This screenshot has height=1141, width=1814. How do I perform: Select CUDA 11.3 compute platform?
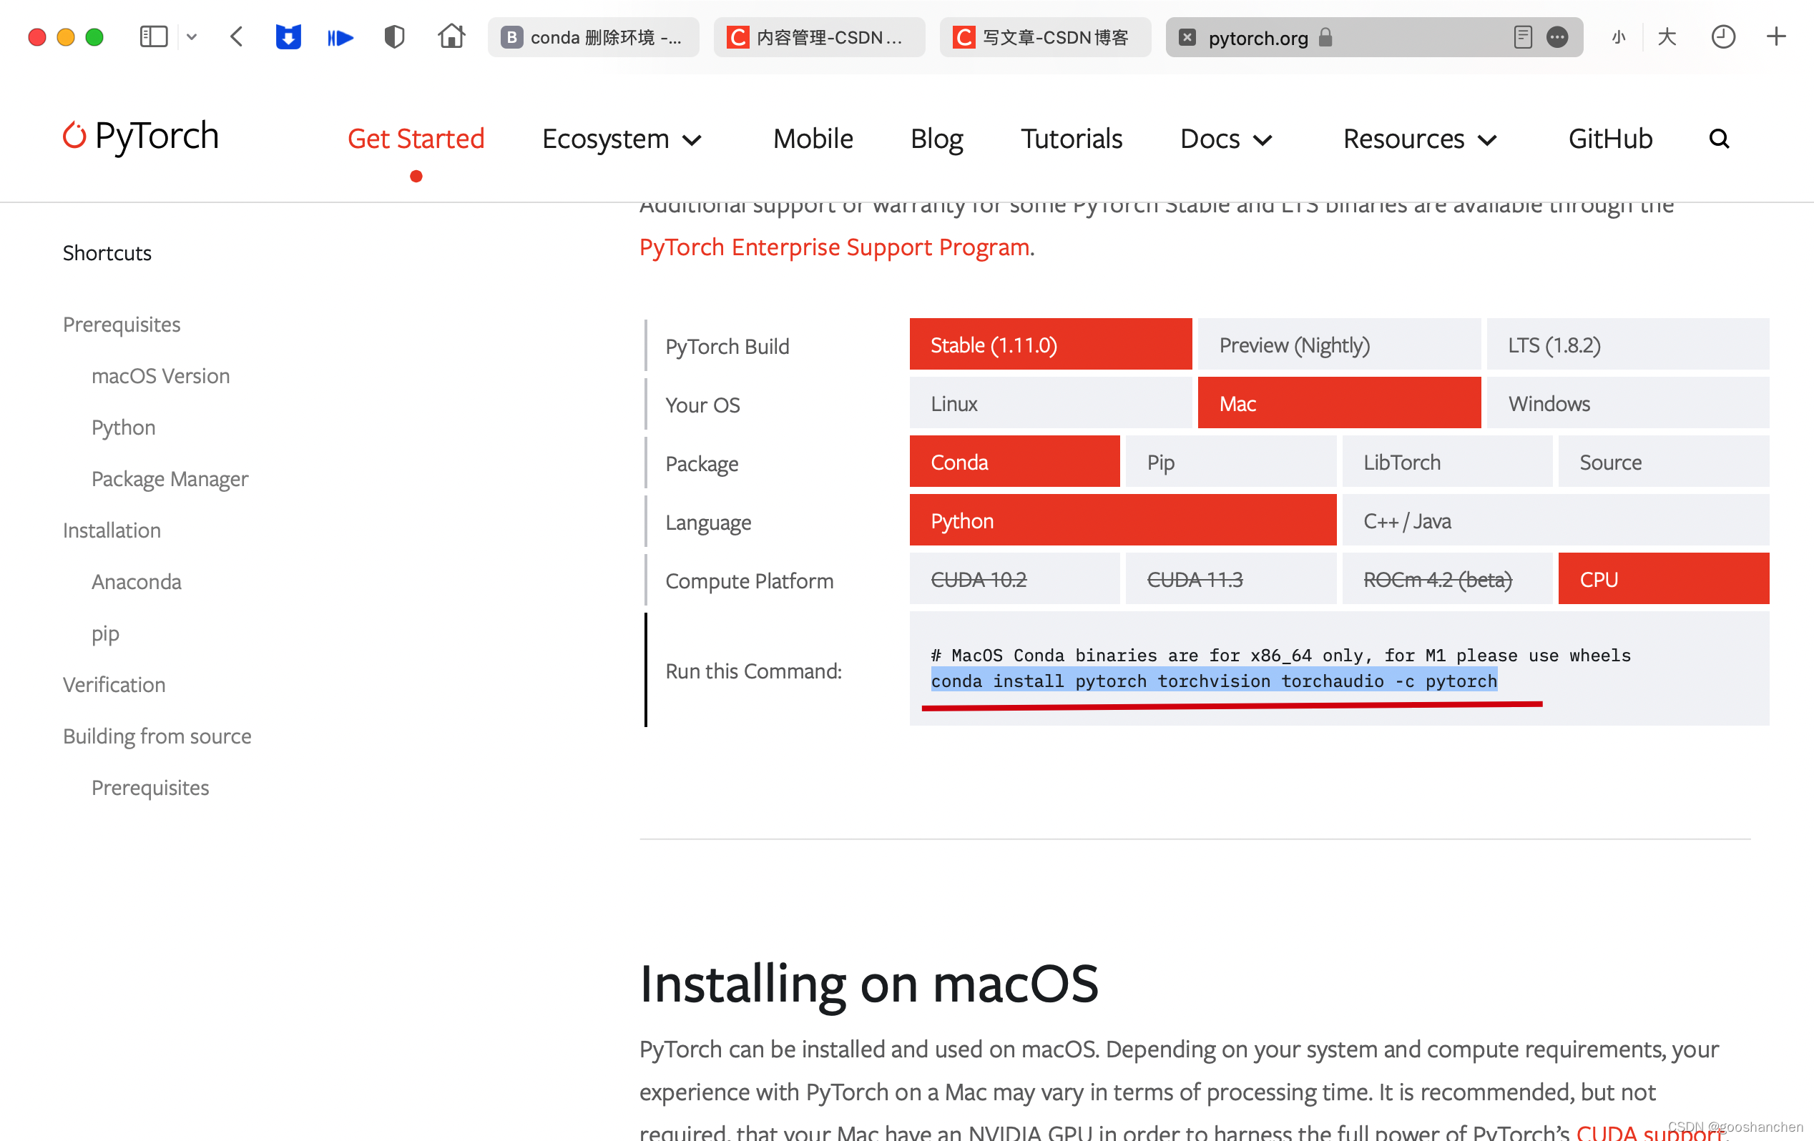(x=1230, y=579)
